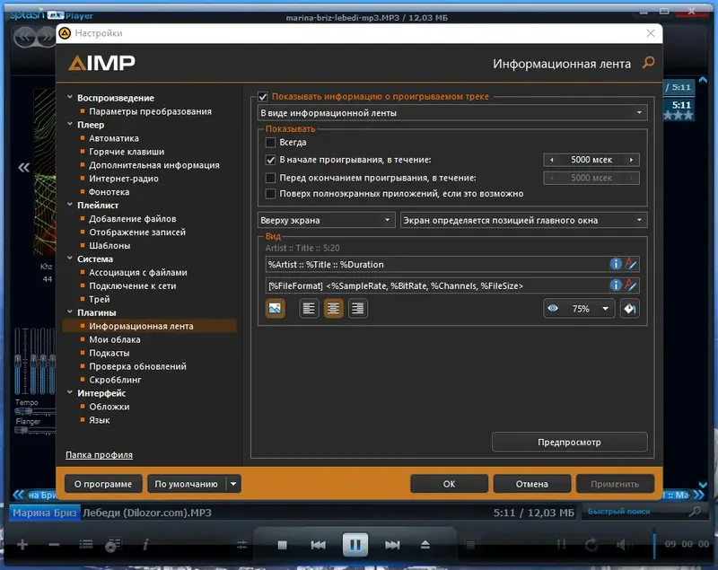The image size is (718, 570).
Task: Click font style icon beside %Artist field
Action: [x=631, y=264]
